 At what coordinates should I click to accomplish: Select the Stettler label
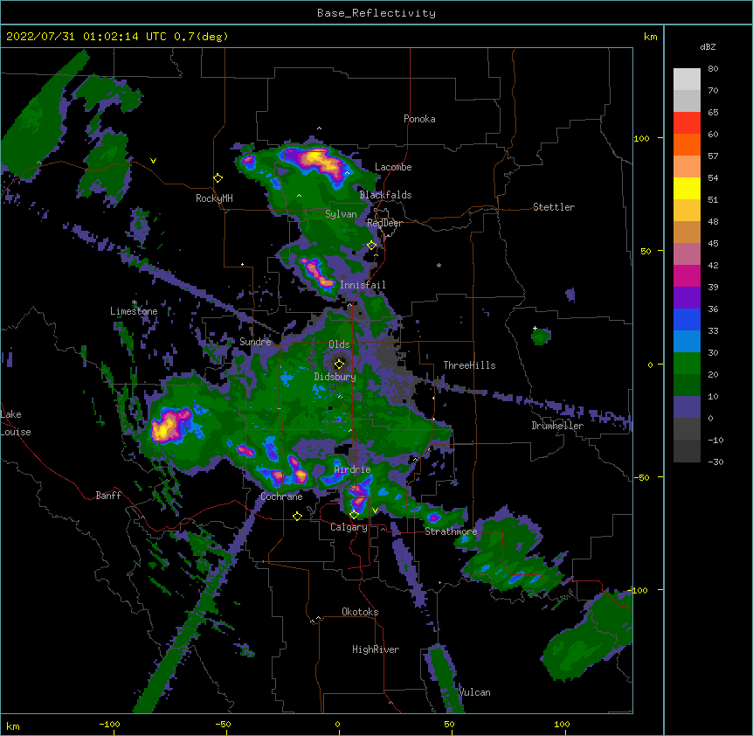[x=554, y=207]
